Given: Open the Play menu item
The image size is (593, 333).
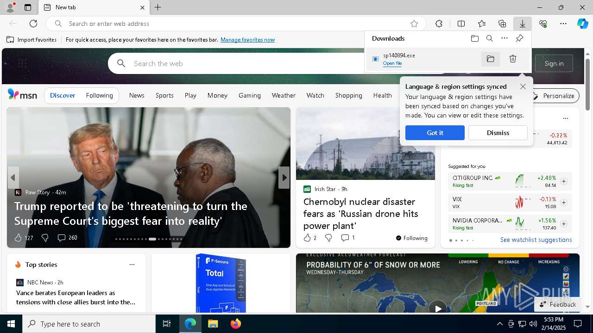Looking at the screenshot, I should coord(190,95).
